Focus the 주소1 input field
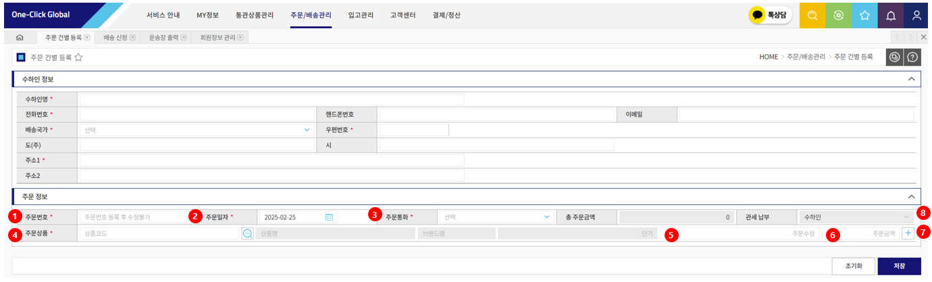Viewport: 932px width, 282px height. [x=272, y=160]
